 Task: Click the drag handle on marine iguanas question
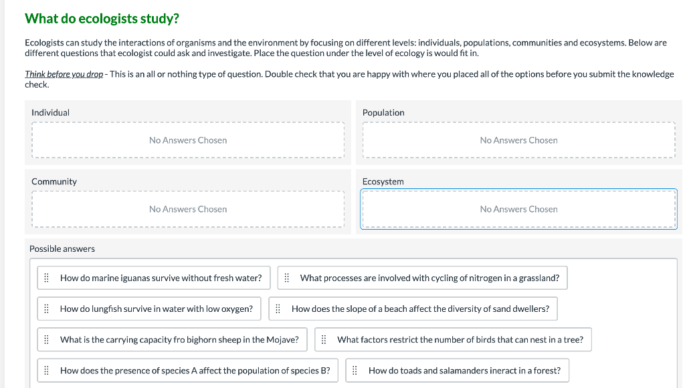[45, 277]
